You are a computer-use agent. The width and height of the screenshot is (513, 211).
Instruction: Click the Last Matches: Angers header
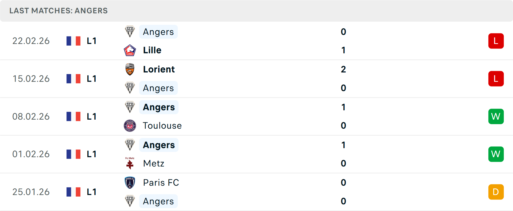(x=59, y=11)
